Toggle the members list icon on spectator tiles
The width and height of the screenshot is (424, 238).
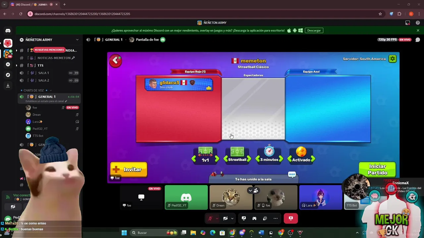click(256, 191)
